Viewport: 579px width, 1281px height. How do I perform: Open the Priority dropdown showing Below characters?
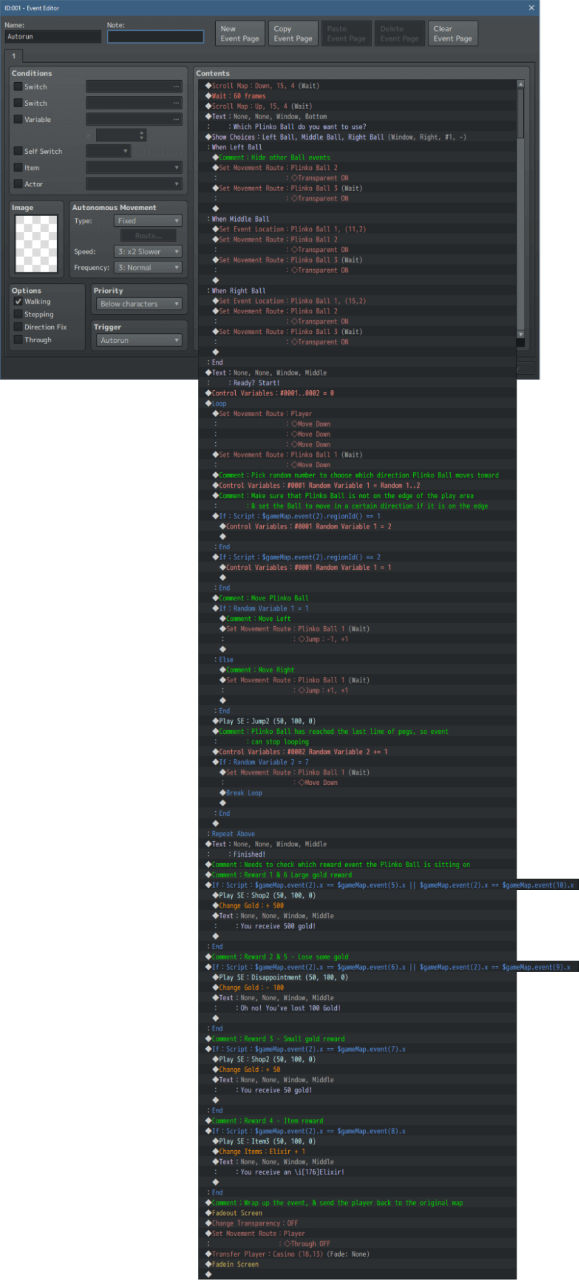138,304
